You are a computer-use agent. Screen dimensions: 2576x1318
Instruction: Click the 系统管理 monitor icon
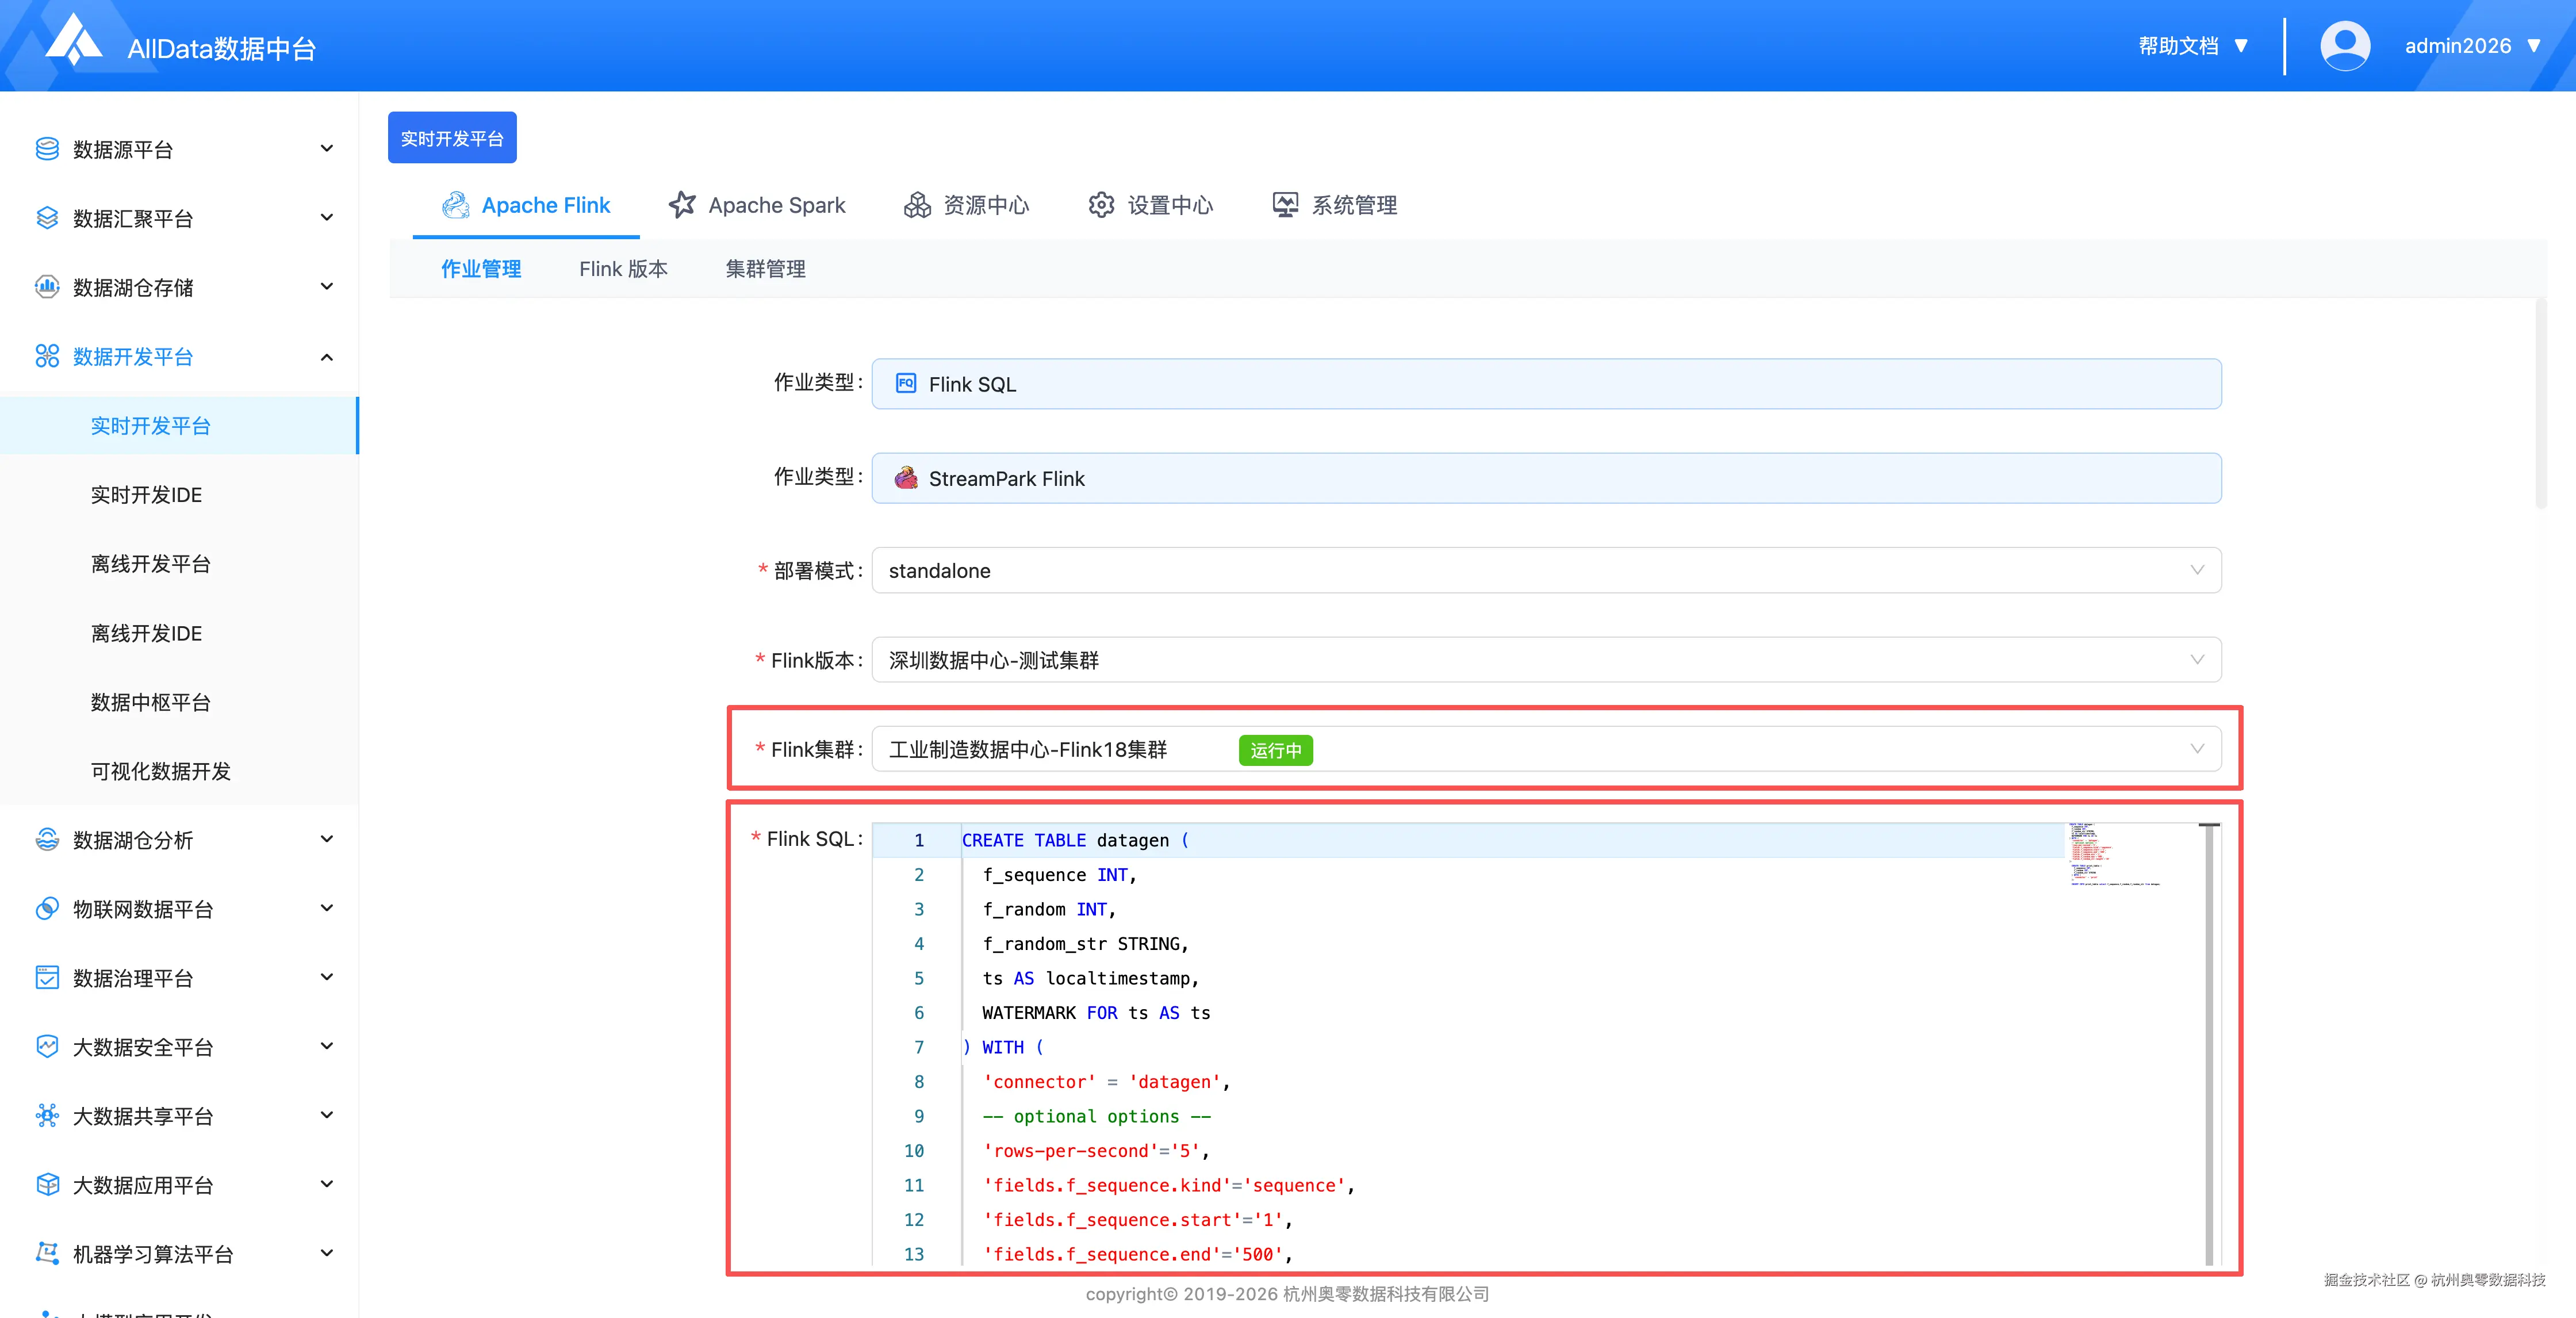(1285, 205)
